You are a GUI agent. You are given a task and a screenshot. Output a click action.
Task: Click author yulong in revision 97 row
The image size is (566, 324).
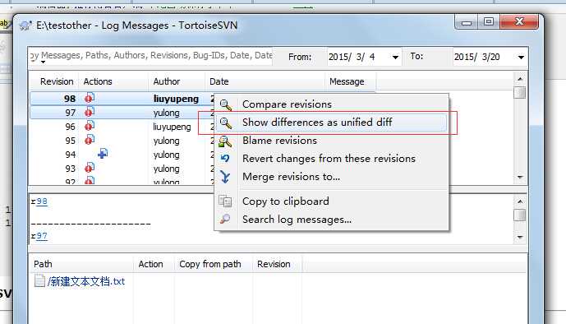167,113
